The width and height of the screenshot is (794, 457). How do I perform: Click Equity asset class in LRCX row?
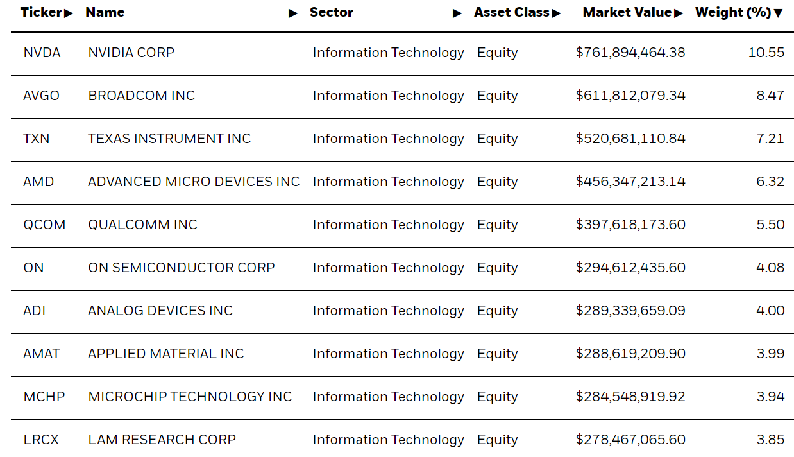(x=497, y=440)
